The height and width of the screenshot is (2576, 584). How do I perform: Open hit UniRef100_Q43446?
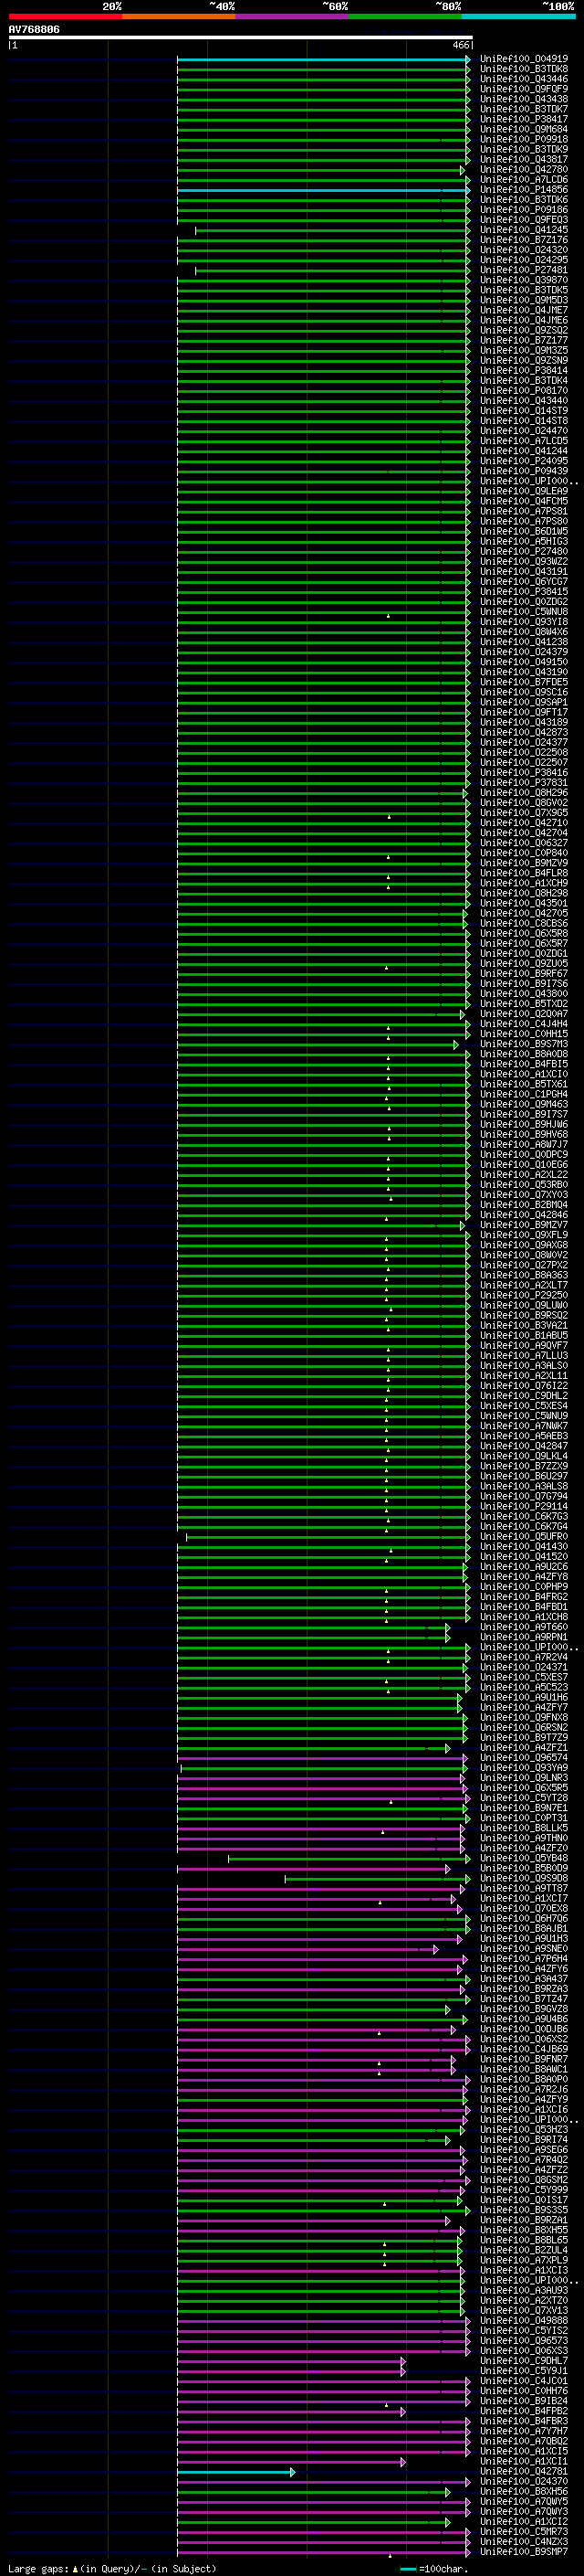pyautogui.click(x=524, y=79)
